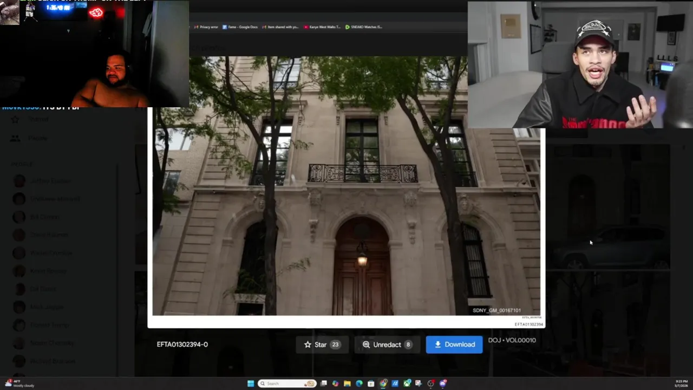Open the Item shared with you bookmark
This screenshot has height=390, width=693.
click(280, 27)
